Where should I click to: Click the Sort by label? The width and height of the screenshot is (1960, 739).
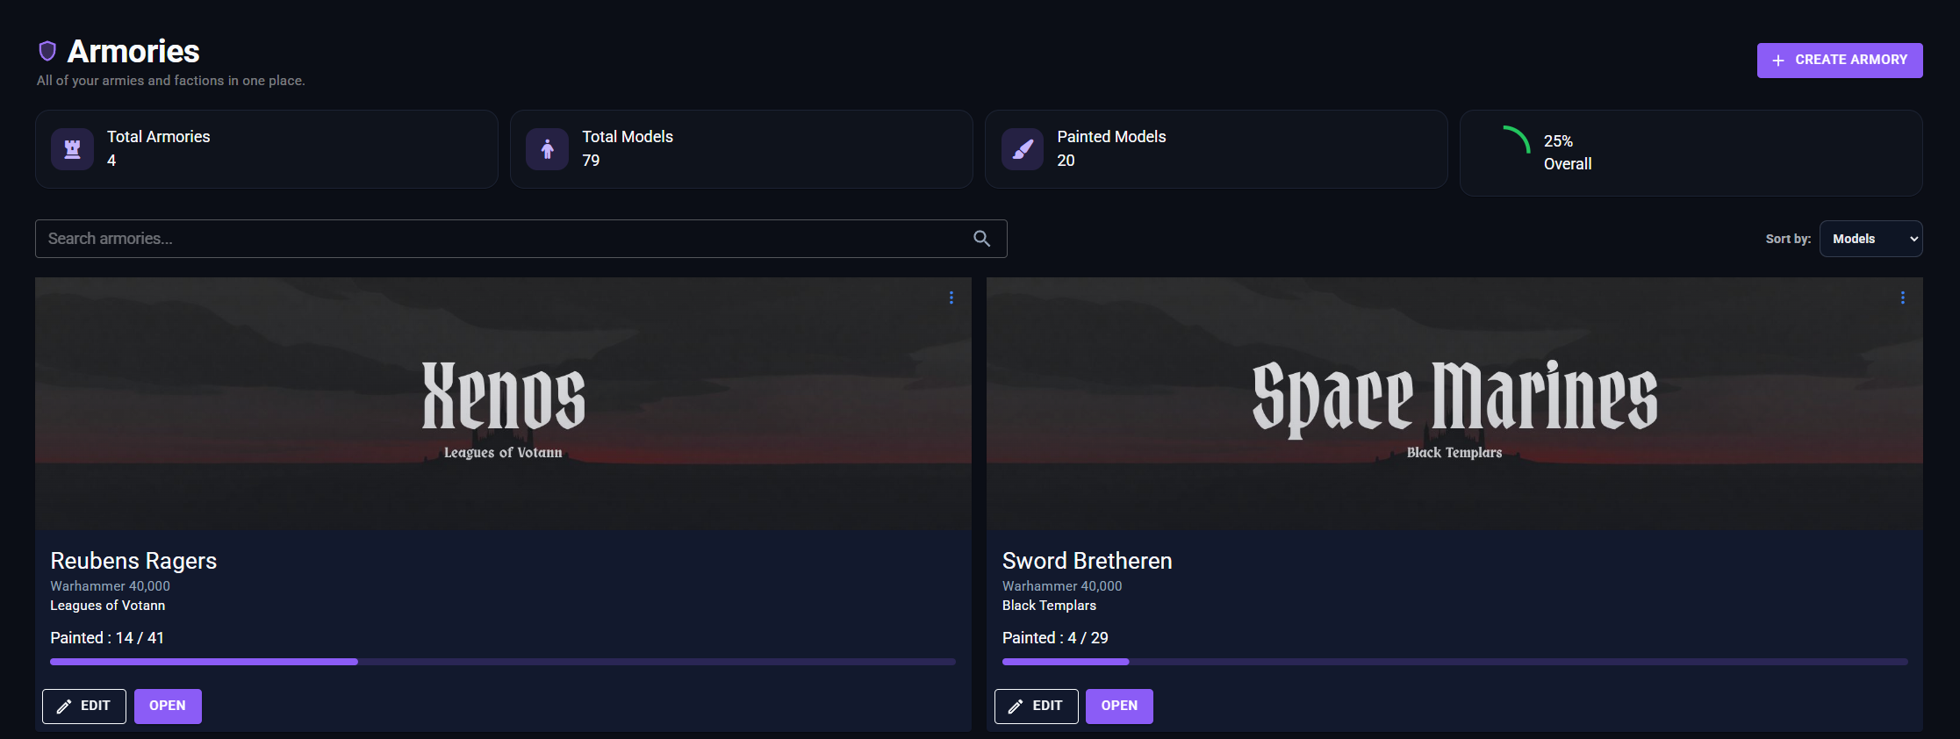(x=1788, y=239)
